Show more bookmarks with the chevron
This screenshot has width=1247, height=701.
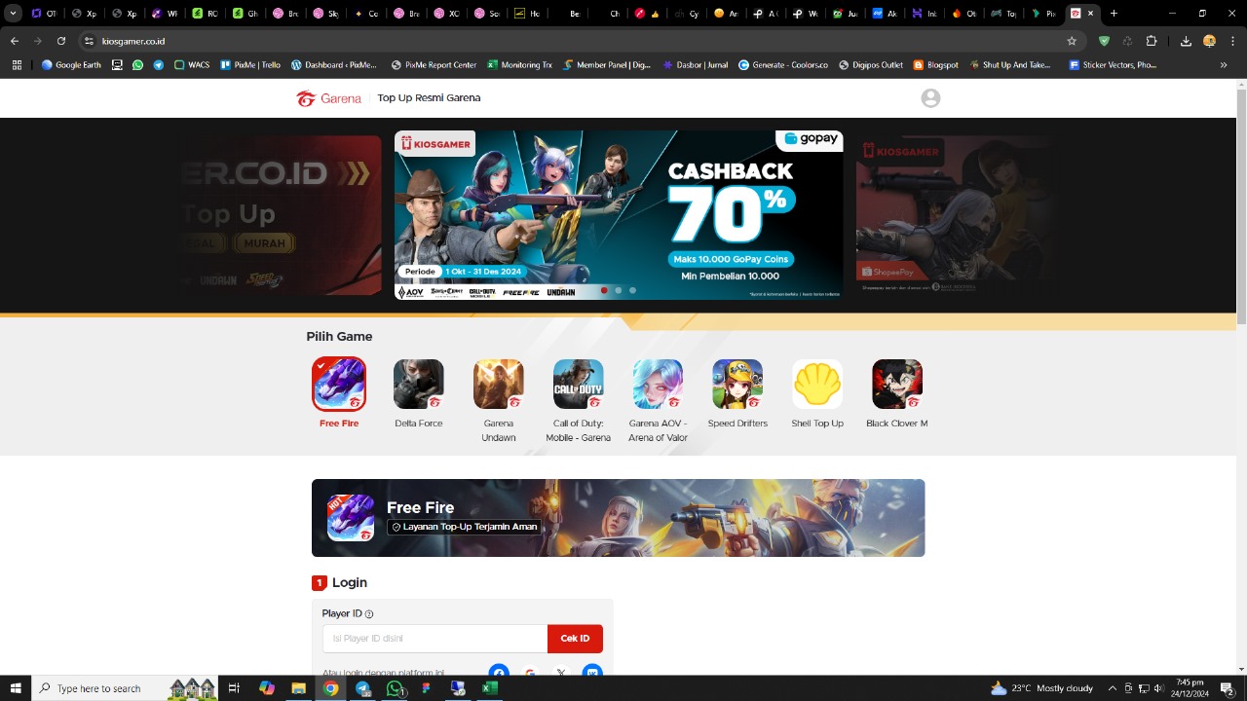click(1224, 65)
